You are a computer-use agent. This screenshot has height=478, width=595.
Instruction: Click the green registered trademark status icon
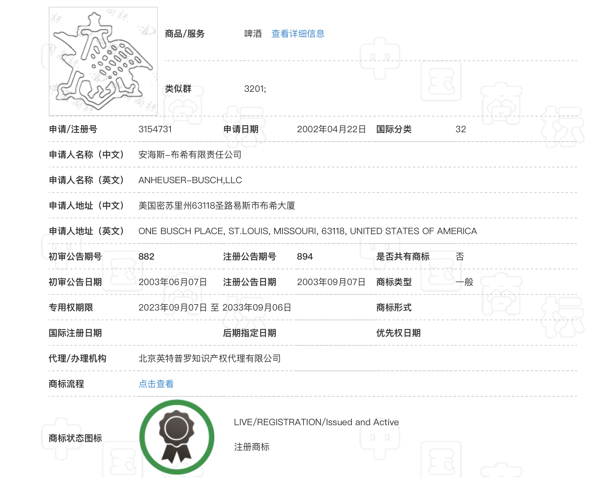tap(177, 437)
